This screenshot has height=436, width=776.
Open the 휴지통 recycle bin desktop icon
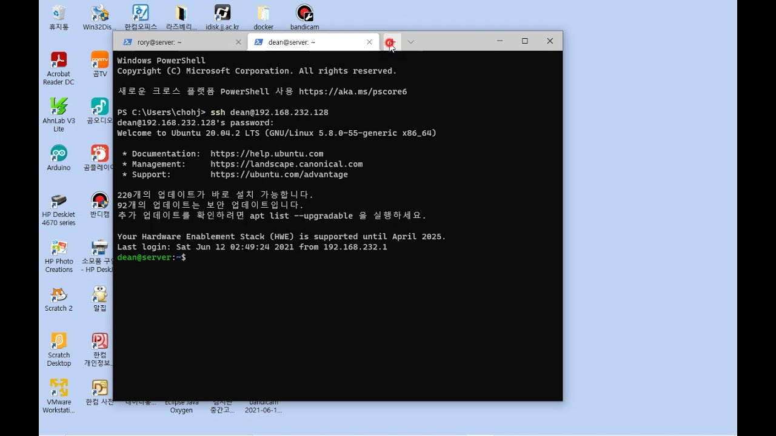59,17
